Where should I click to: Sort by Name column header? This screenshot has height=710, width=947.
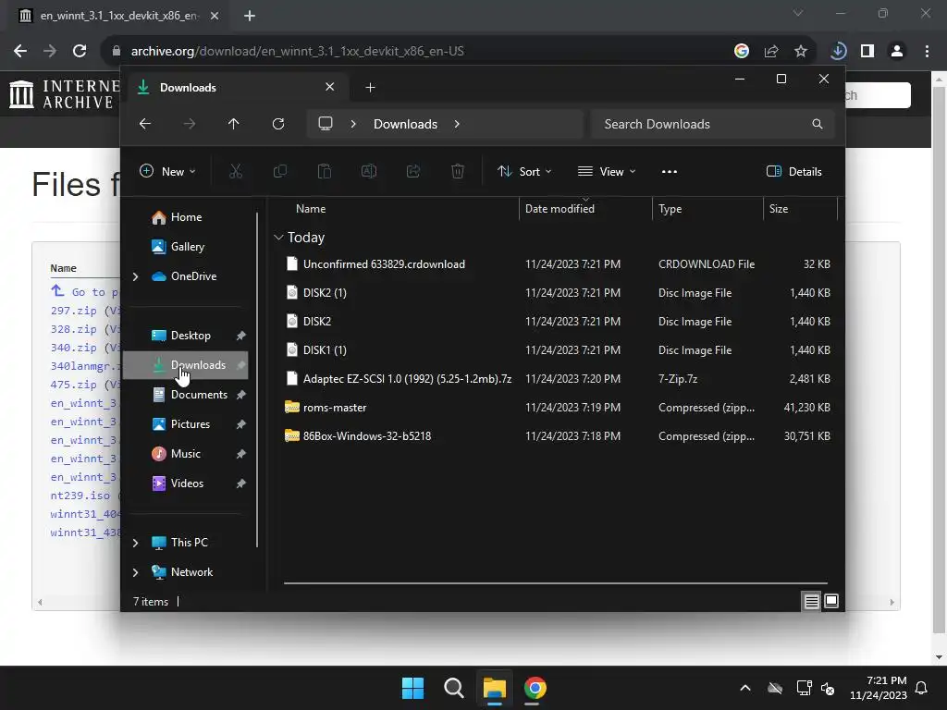[x=311, y=209]
